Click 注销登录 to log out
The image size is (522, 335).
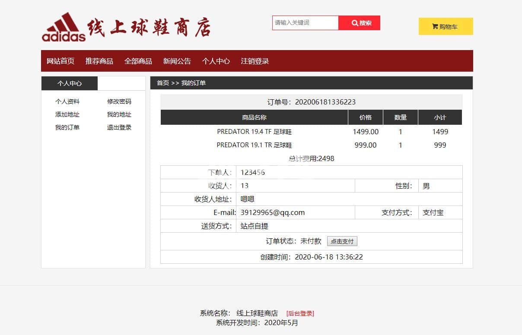(255, 61)
